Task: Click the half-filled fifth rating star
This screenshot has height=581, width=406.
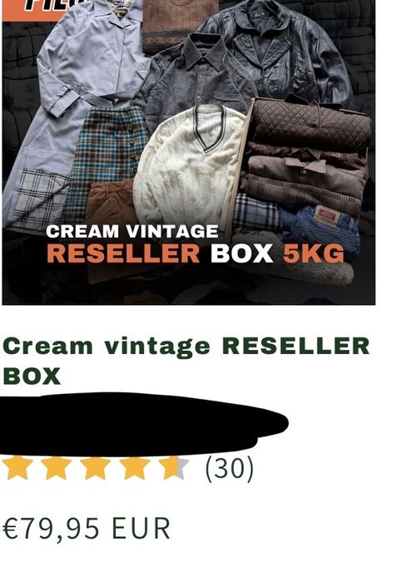Action: 175,468
